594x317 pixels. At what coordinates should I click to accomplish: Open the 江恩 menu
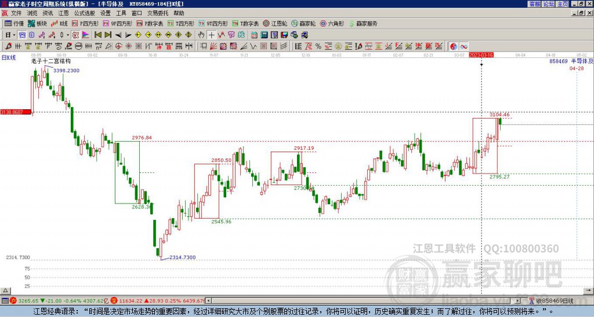tap(63, 13)
